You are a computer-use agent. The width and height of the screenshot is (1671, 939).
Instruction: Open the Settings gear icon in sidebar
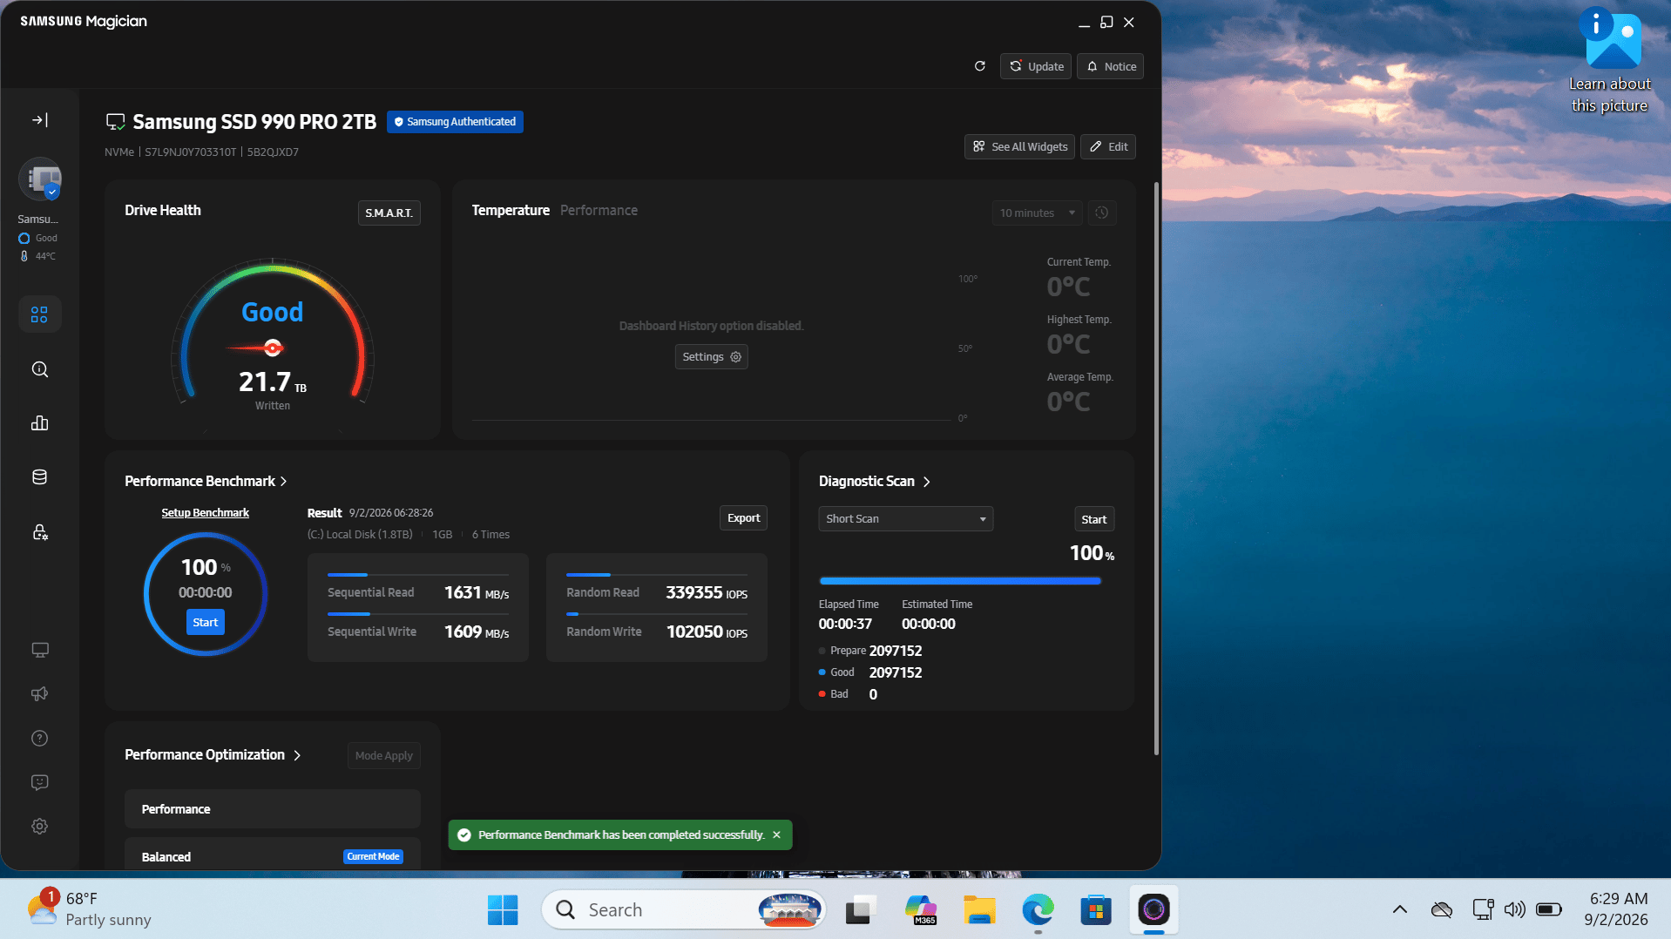(x=40, y=827)
